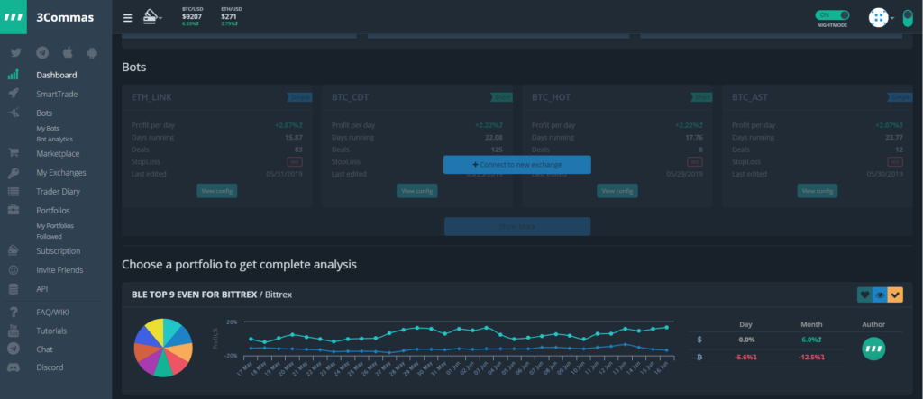Open the Bot Analytics submenu link
The width and height of the screenshot is (923, 399).
[x=55, y=140]
